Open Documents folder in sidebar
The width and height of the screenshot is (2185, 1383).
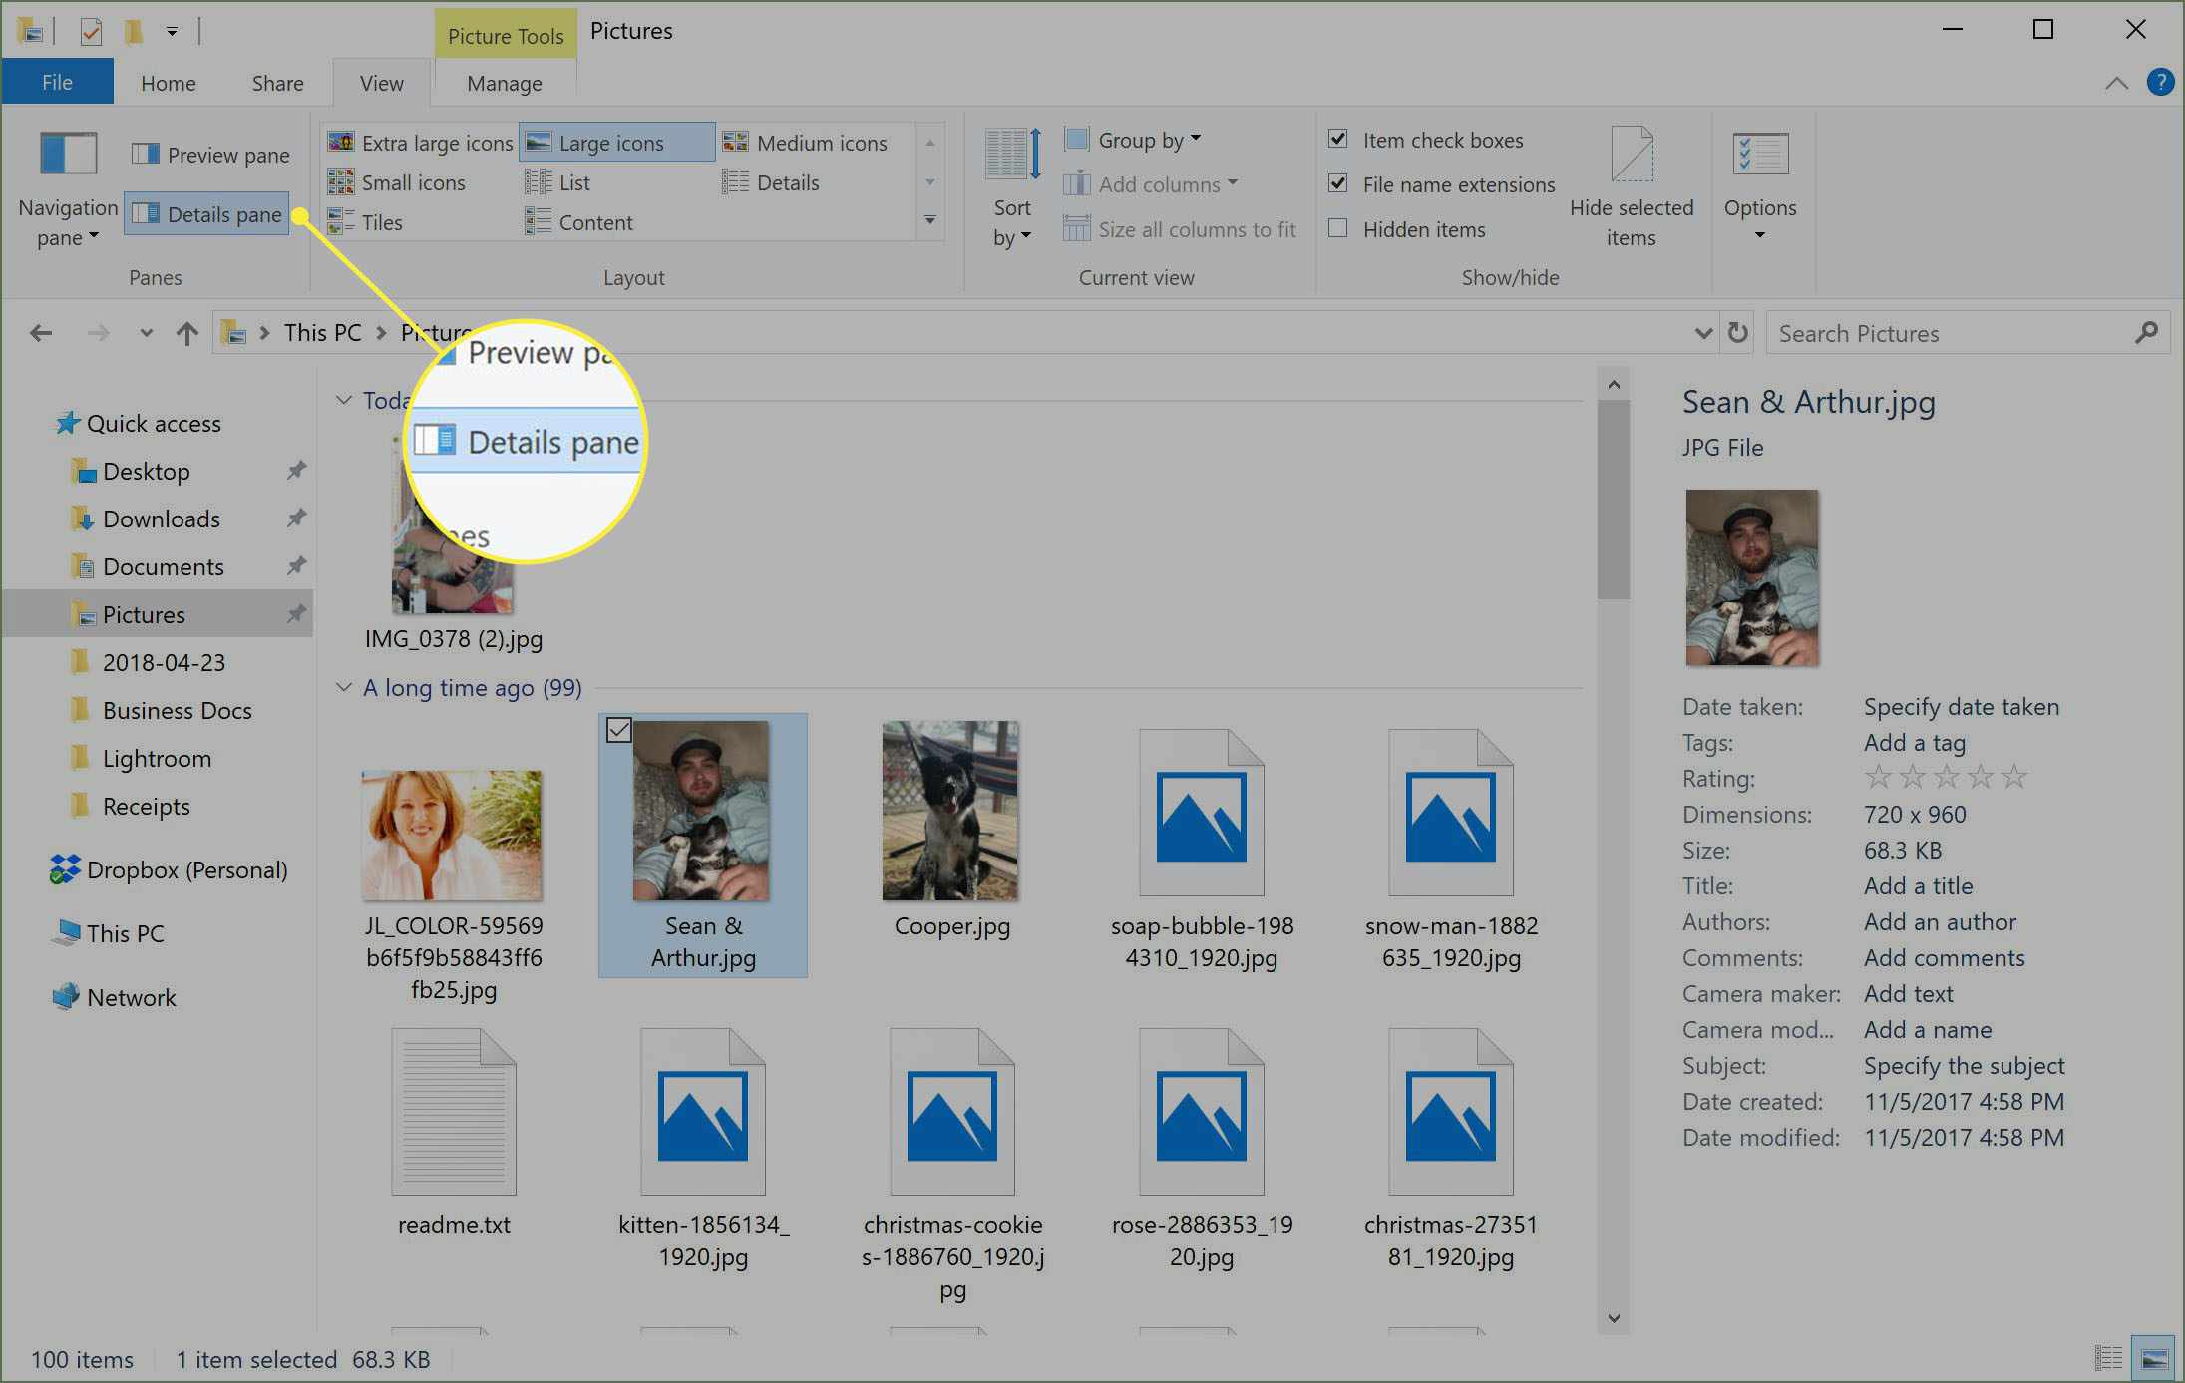163,566
